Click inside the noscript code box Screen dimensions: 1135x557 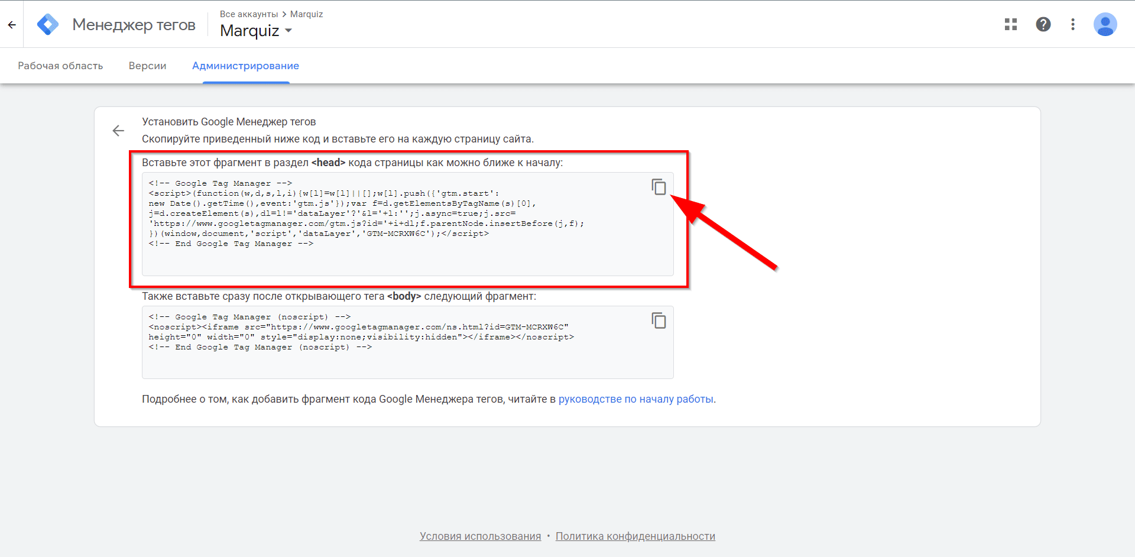click(x=408, y=342)
